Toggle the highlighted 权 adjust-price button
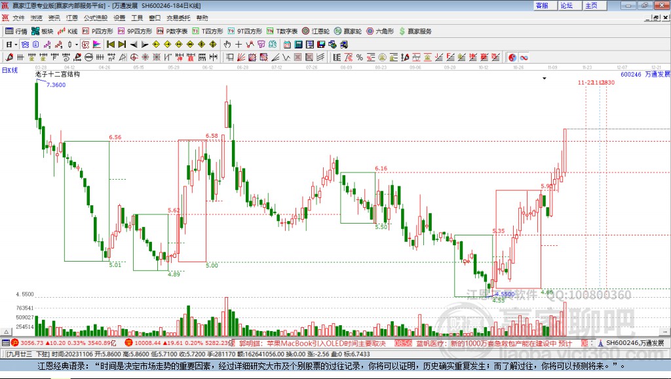The height and width of the screenshot is (379, 671). (x=85, y=45)
